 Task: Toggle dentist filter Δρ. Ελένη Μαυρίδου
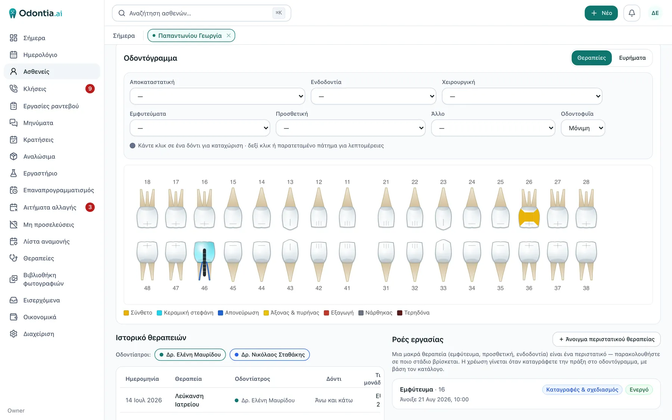click(190, 355)
